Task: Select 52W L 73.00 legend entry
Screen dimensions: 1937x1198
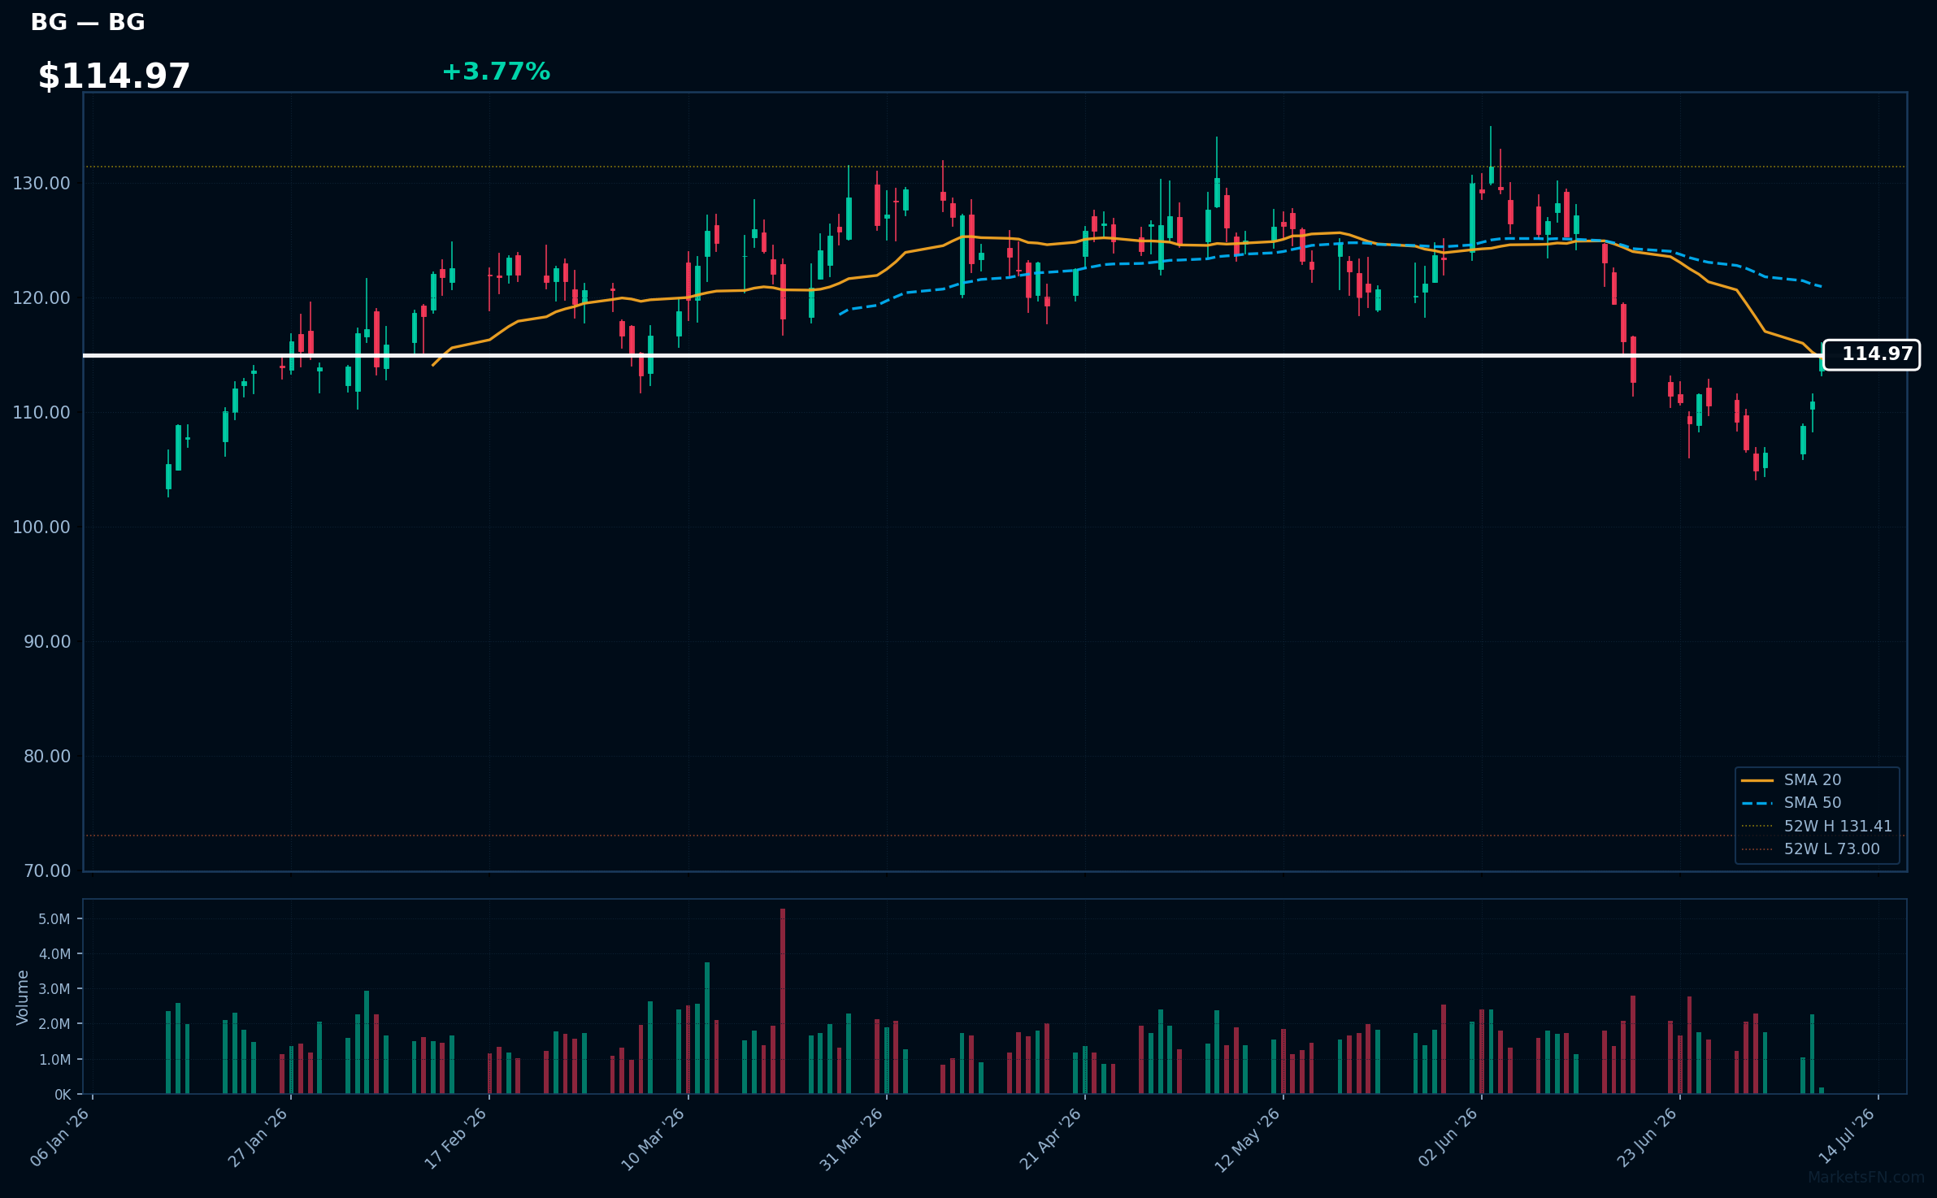Action: point(1810,849)
